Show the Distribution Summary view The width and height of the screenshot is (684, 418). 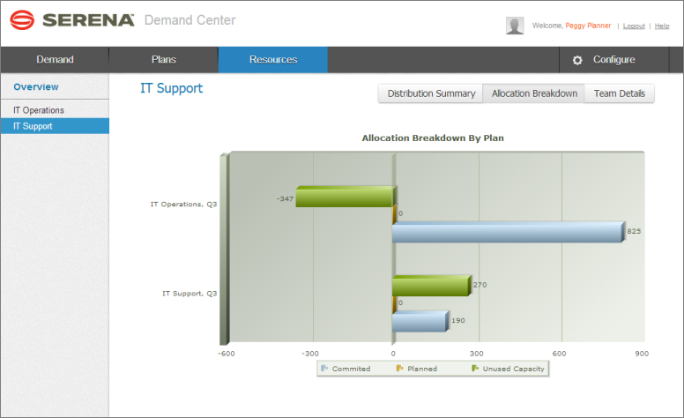(x=431, y=93)
